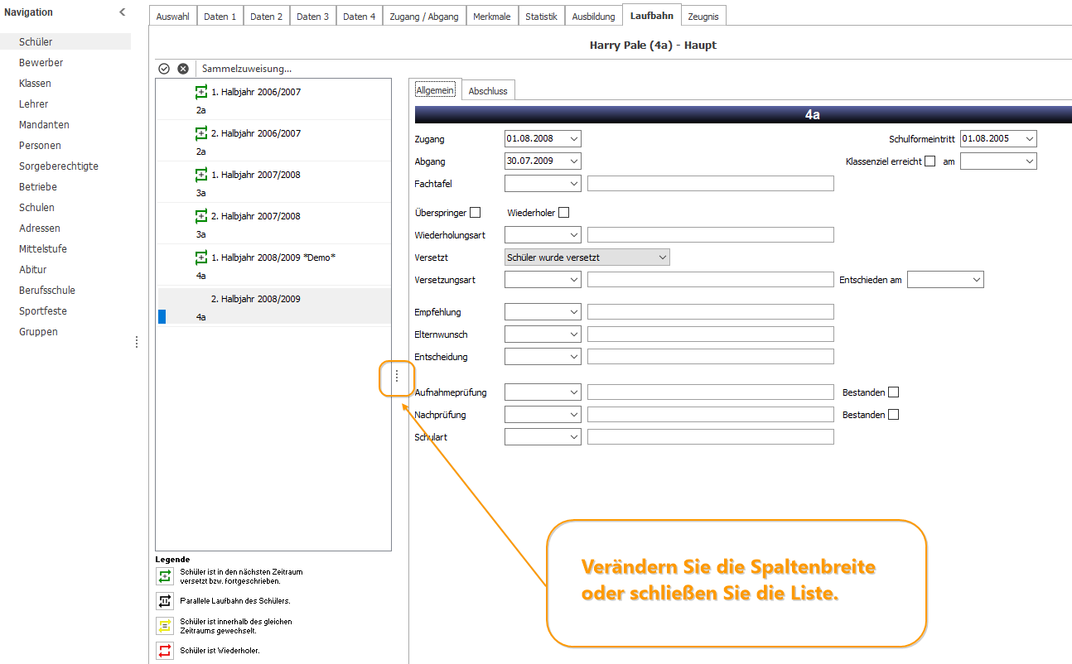This screenshot has width=1072, height=664.
Task: Open the Versetzungsart dropdown
Action: 574,280
